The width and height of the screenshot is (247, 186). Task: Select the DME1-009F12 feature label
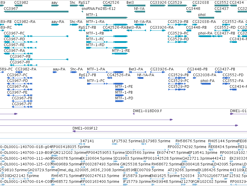(x=85, y=128)
